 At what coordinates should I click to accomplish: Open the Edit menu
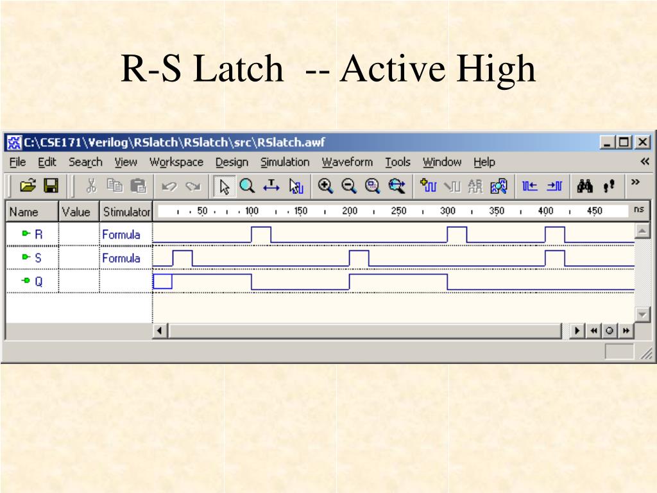coord(47,162)
